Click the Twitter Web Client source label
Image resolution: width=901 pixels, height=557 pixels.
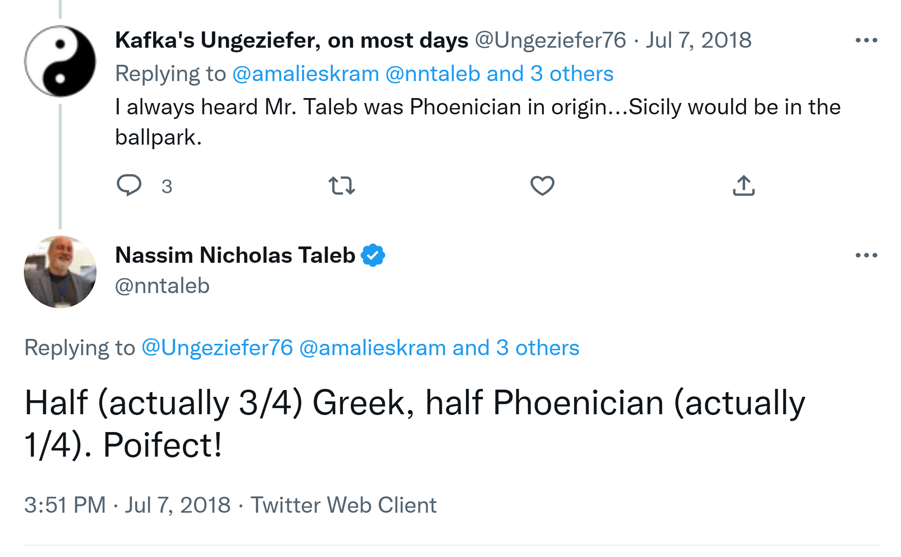343,505
